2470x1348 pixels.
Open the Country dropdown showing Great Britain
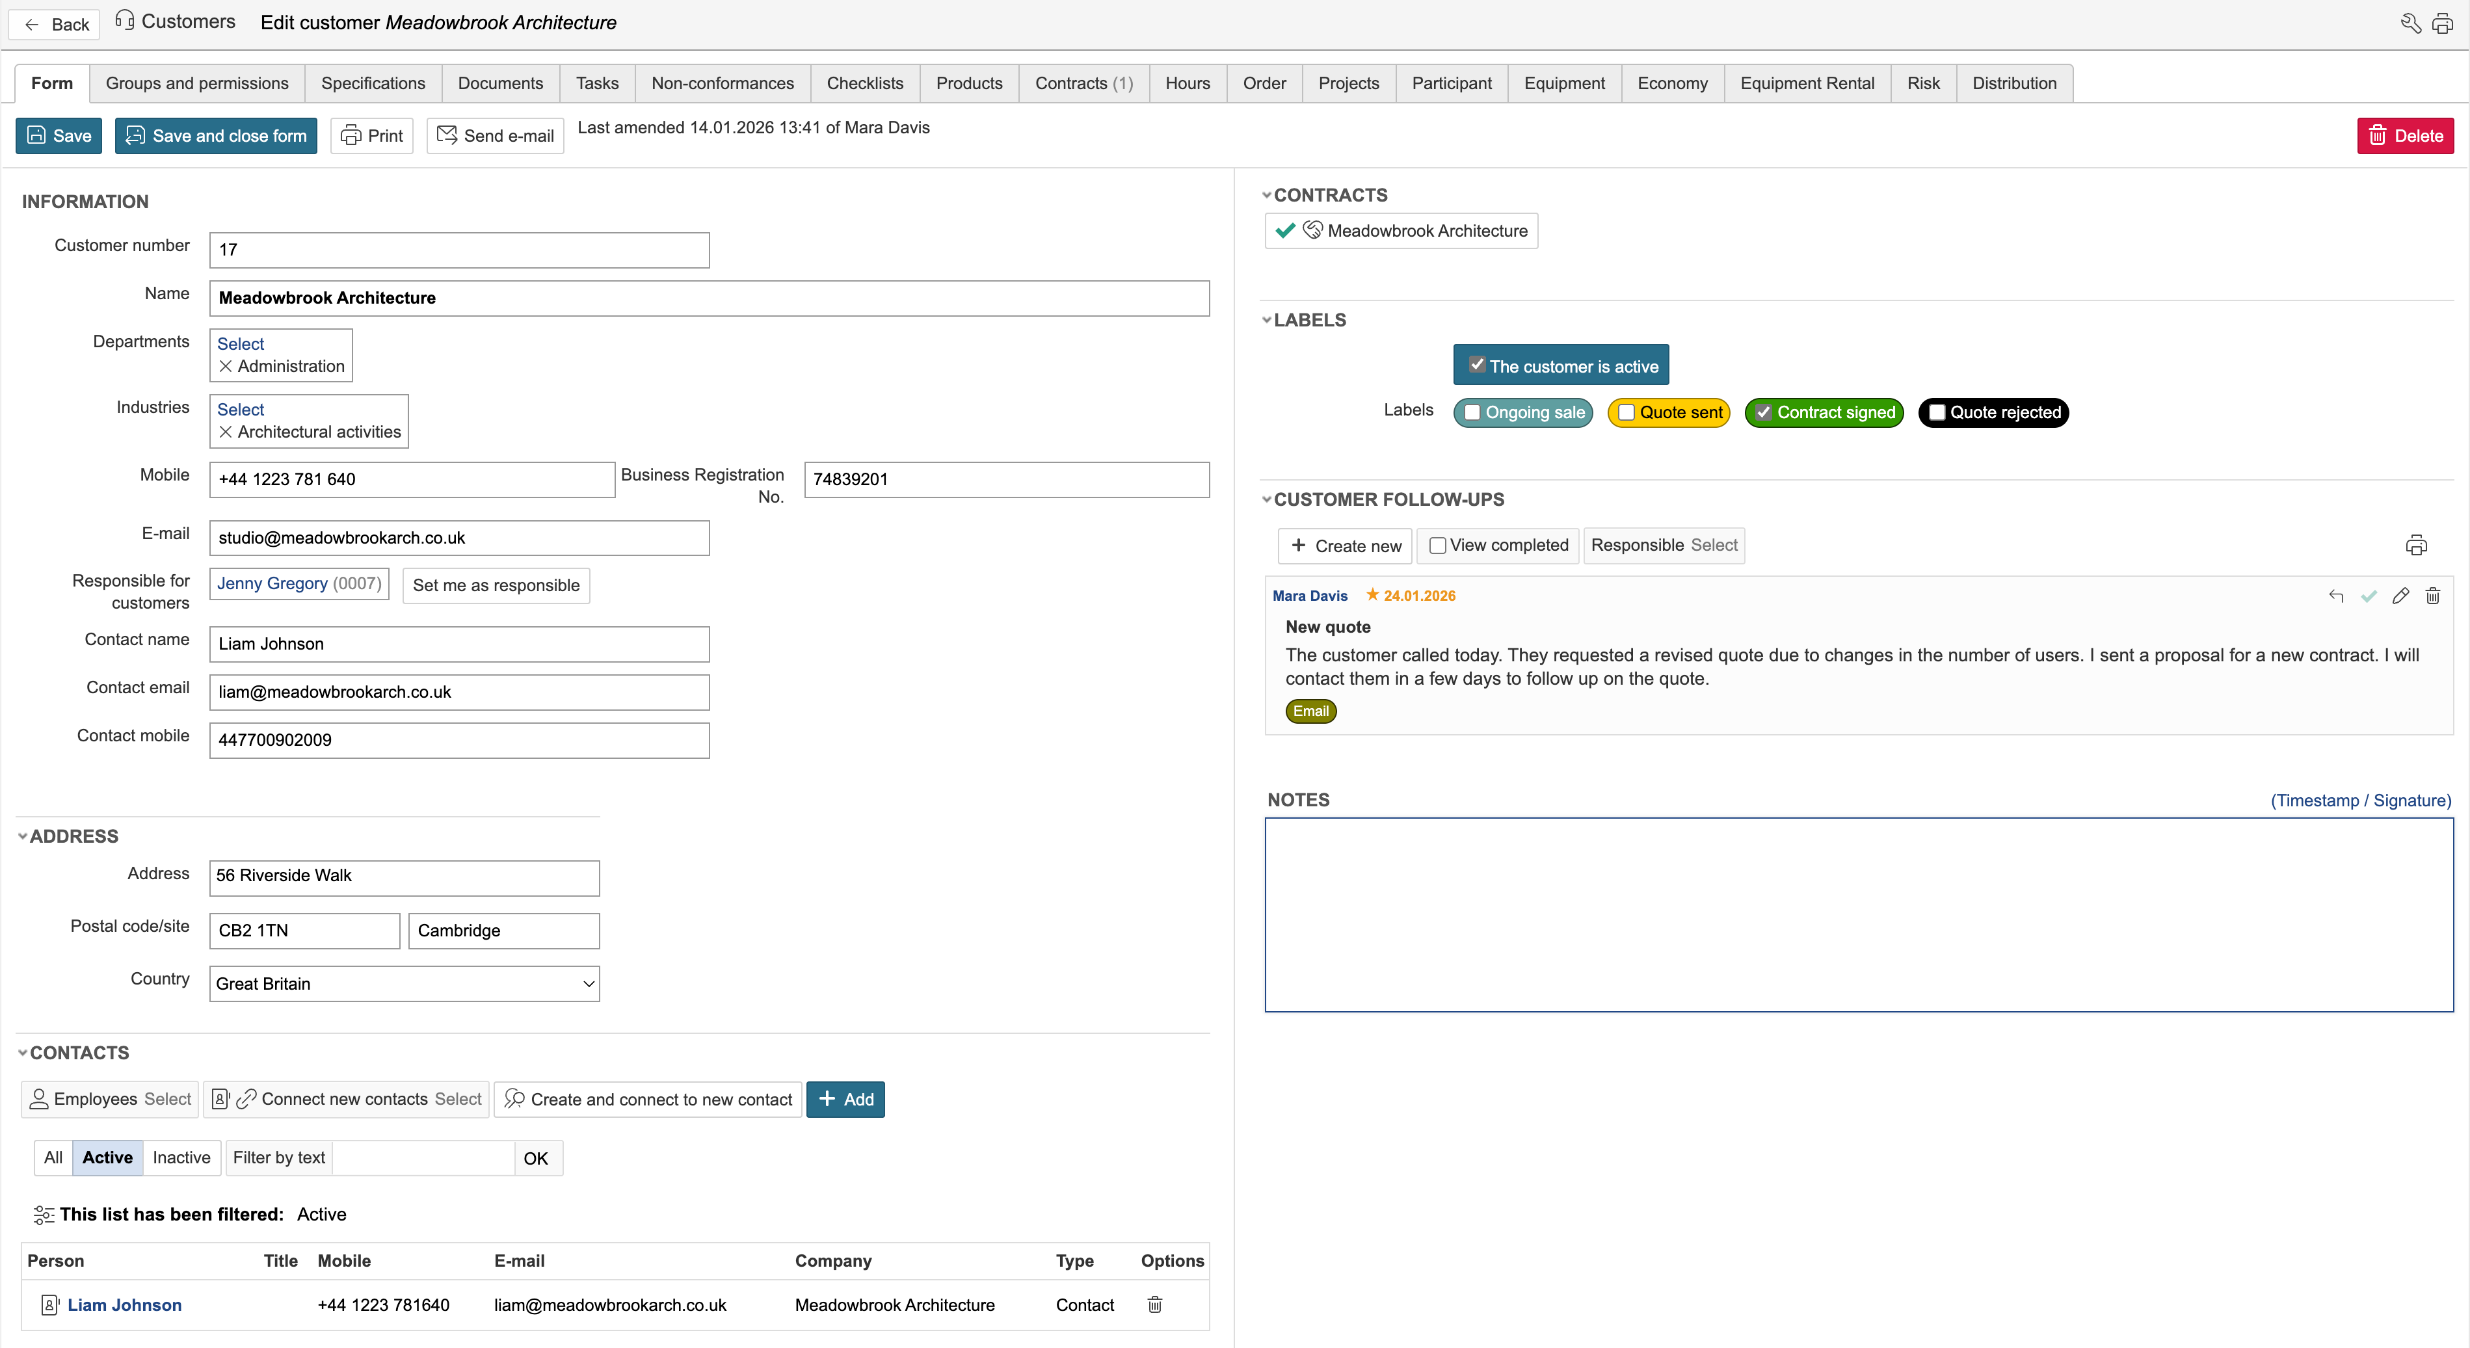pos(405,984)
